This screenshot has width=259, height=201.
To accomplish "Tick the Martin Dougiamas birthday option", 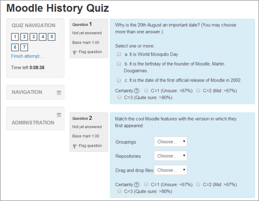I will coord(119,64).
